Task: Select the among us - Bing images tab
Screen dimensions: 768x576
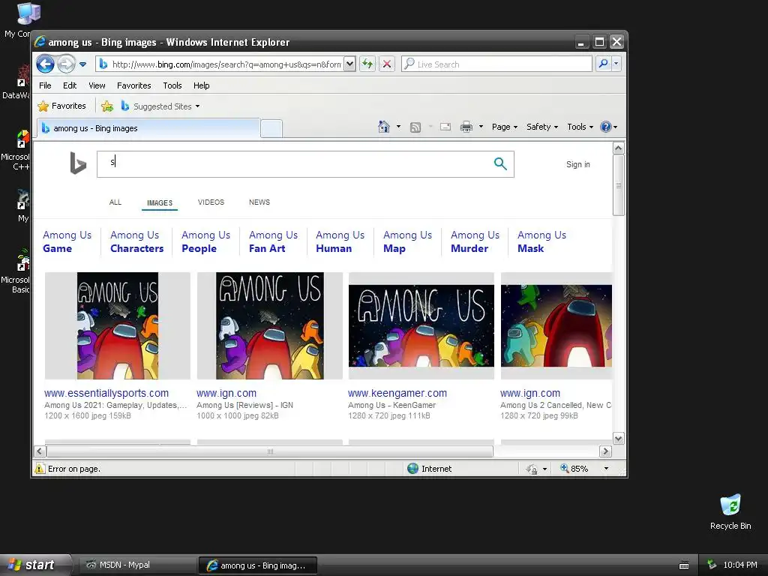Action: tap(148, 128)
